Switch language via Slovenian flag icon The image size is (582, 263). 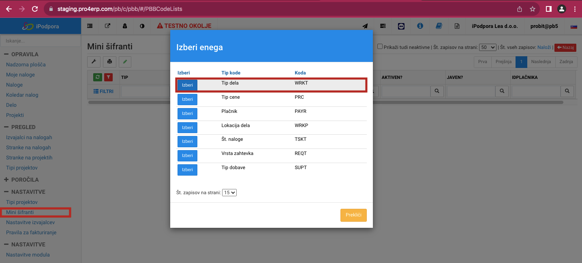point(573,26)
